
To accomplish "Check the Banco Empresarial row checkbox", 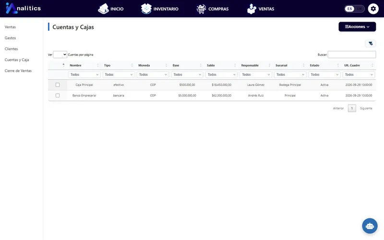I will tap(58, 96).
